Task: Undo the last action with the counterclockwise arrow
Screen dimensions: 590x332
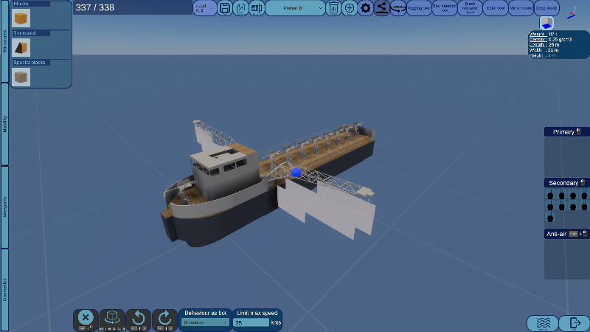Action: click(x=139, y=320)
